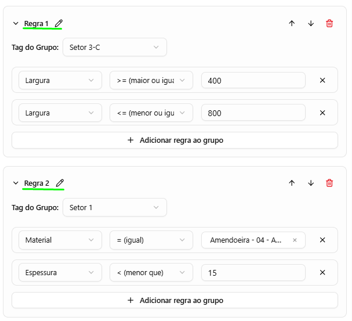Viewport: 352px width, 321px height.
Task: Open the Setor 1 tag dropdown
Action: (115, 207)
